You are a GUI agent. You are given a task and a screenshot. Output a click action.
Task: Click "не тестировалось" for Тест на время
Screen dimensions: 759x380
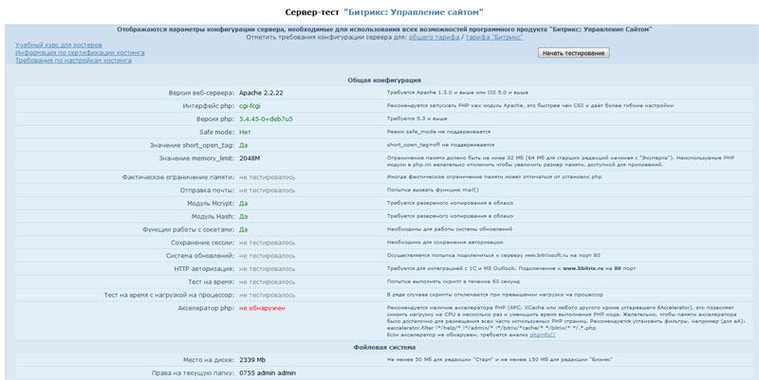[x=267, y=281]
